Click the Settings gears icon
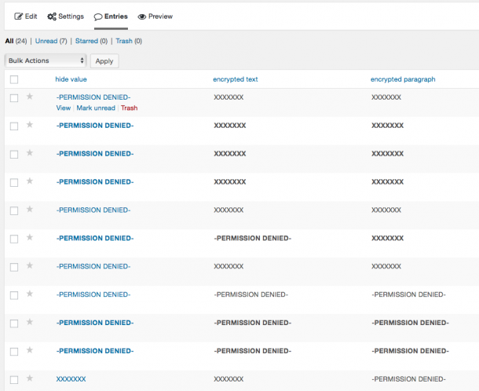479x391 pixels. 52,16
